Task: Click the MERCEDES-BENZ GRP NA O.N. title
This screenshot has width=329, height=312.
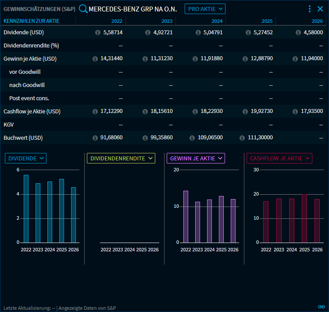Action: [132, 9]
